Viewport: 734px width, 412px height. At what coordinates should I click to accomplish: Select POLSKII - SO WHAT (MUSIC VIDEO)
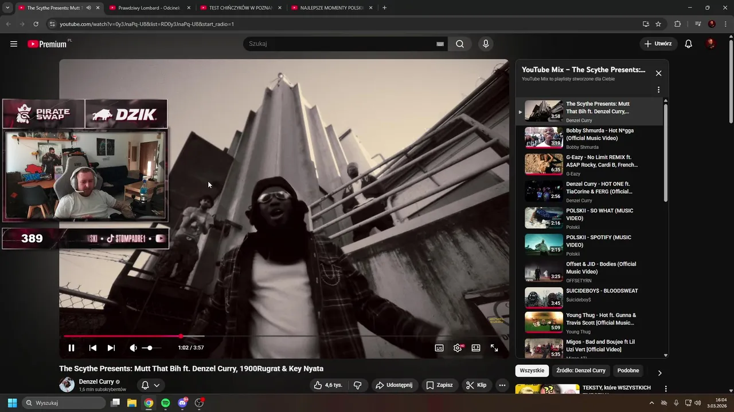click(x=590, y=218)
